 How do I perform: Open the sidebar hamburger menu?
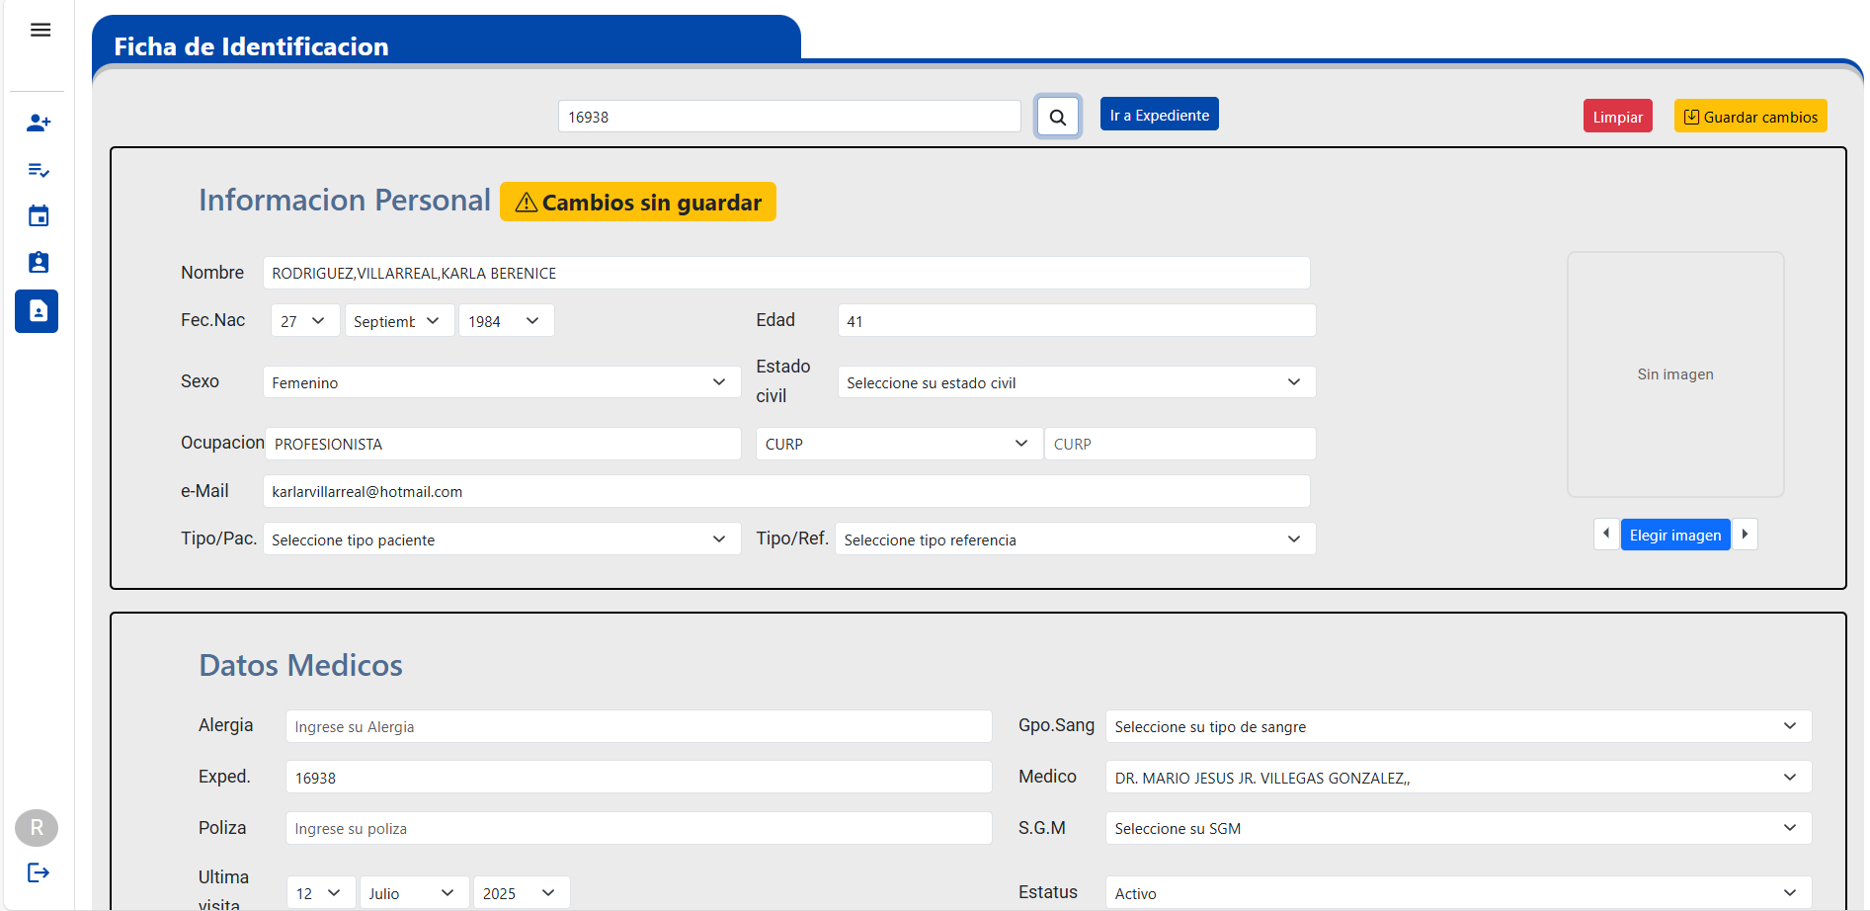(40, 30)
